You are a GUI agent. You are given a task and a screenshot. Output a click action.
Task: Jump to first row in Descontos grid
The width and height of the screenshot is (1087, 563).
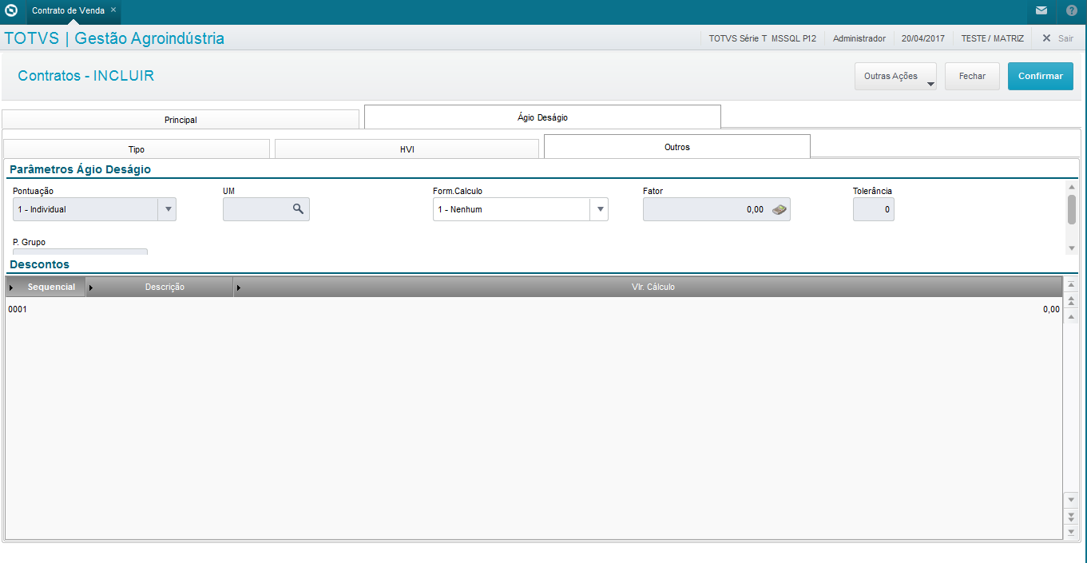[x=1072, y=285]
